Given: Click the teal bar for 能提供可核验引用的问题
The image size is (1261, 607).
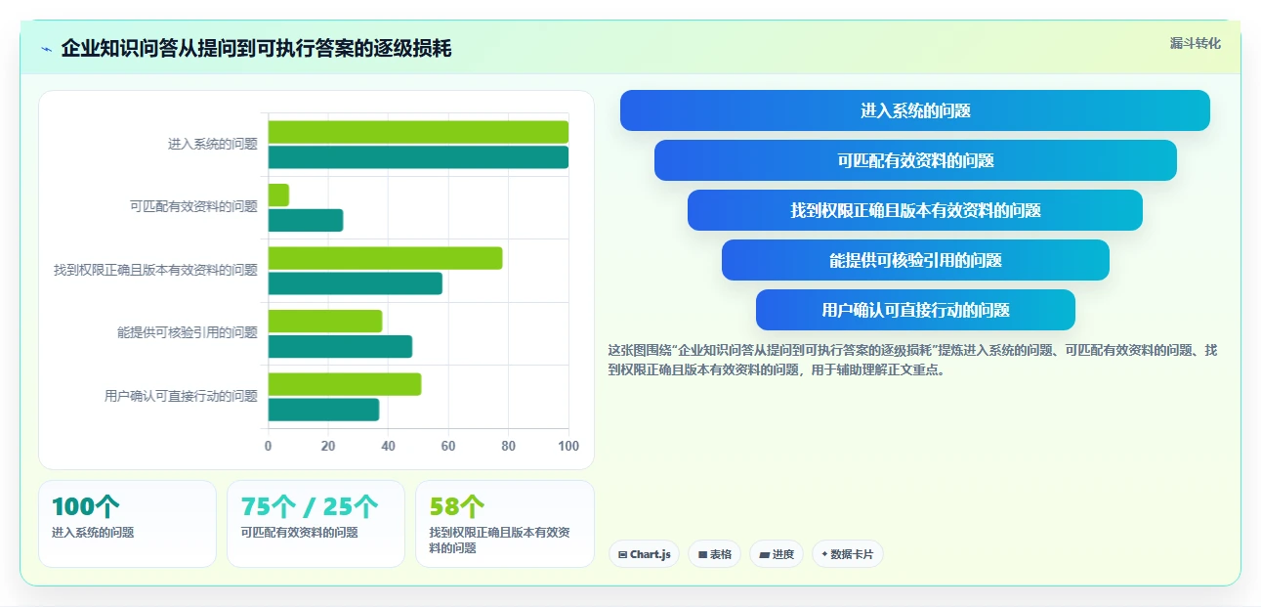Looking at the screenshot, I should (340, 346).
